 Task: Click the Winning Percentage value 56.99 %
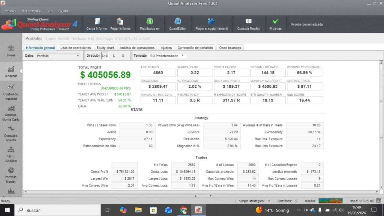click(304, 73)
